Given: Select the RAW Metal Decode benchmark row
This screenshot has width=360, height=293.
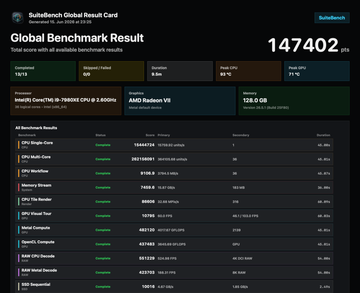Looking at the screenshot, I should click(174, 272).
